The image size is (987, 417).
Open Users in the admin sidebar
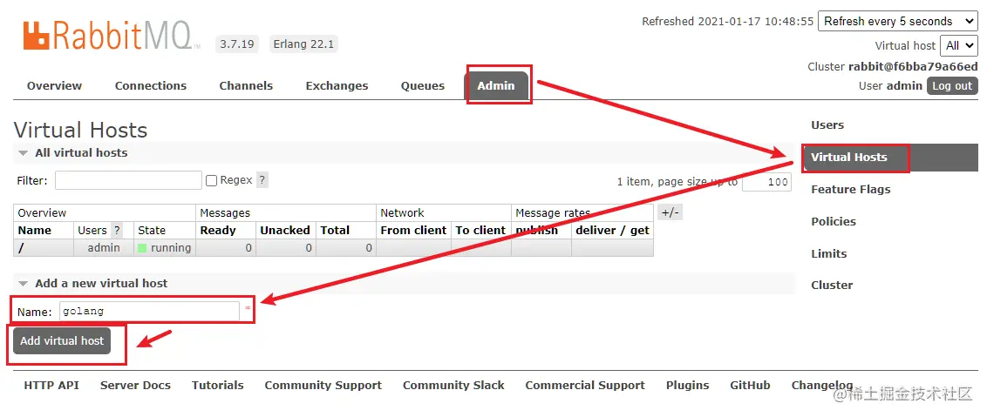coord(827,125)
